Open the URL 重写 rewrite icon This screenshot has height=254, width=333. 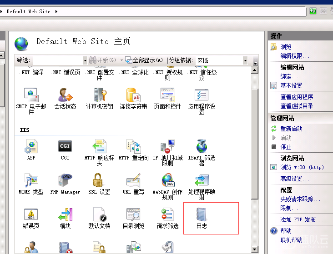tap(133, 180)
